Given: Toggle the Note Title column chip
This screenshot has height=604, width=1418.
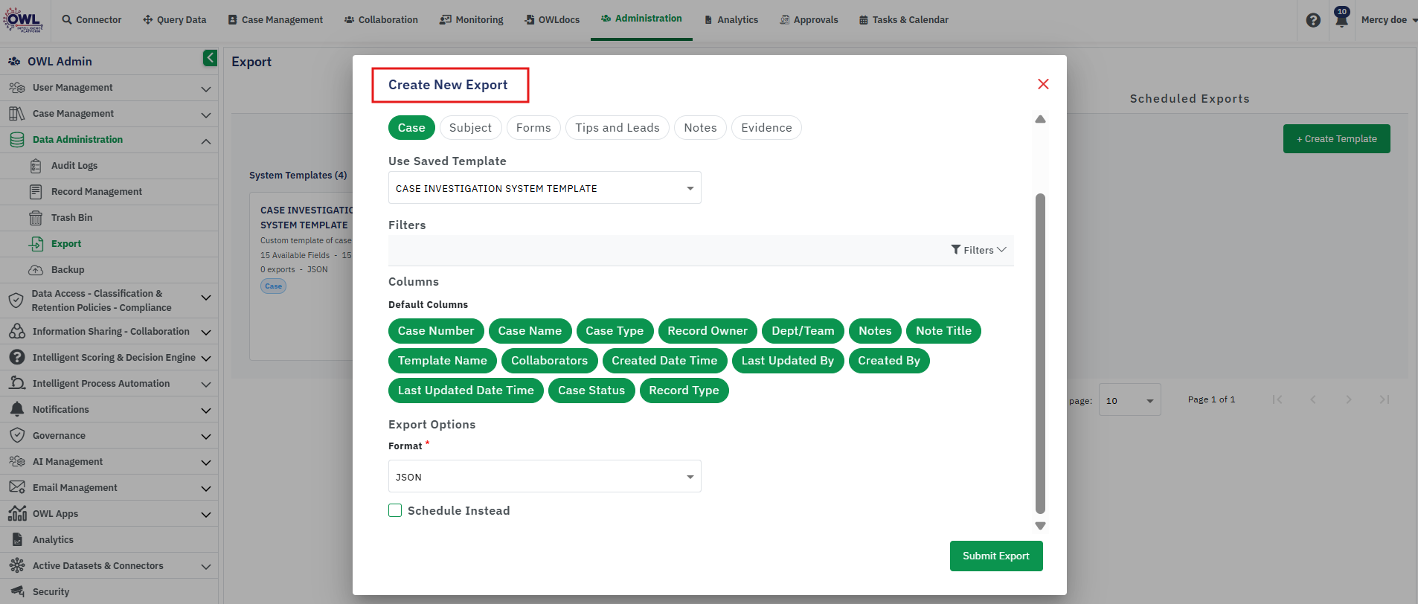Looking at the screenshot, I should [x=943, y=331].
